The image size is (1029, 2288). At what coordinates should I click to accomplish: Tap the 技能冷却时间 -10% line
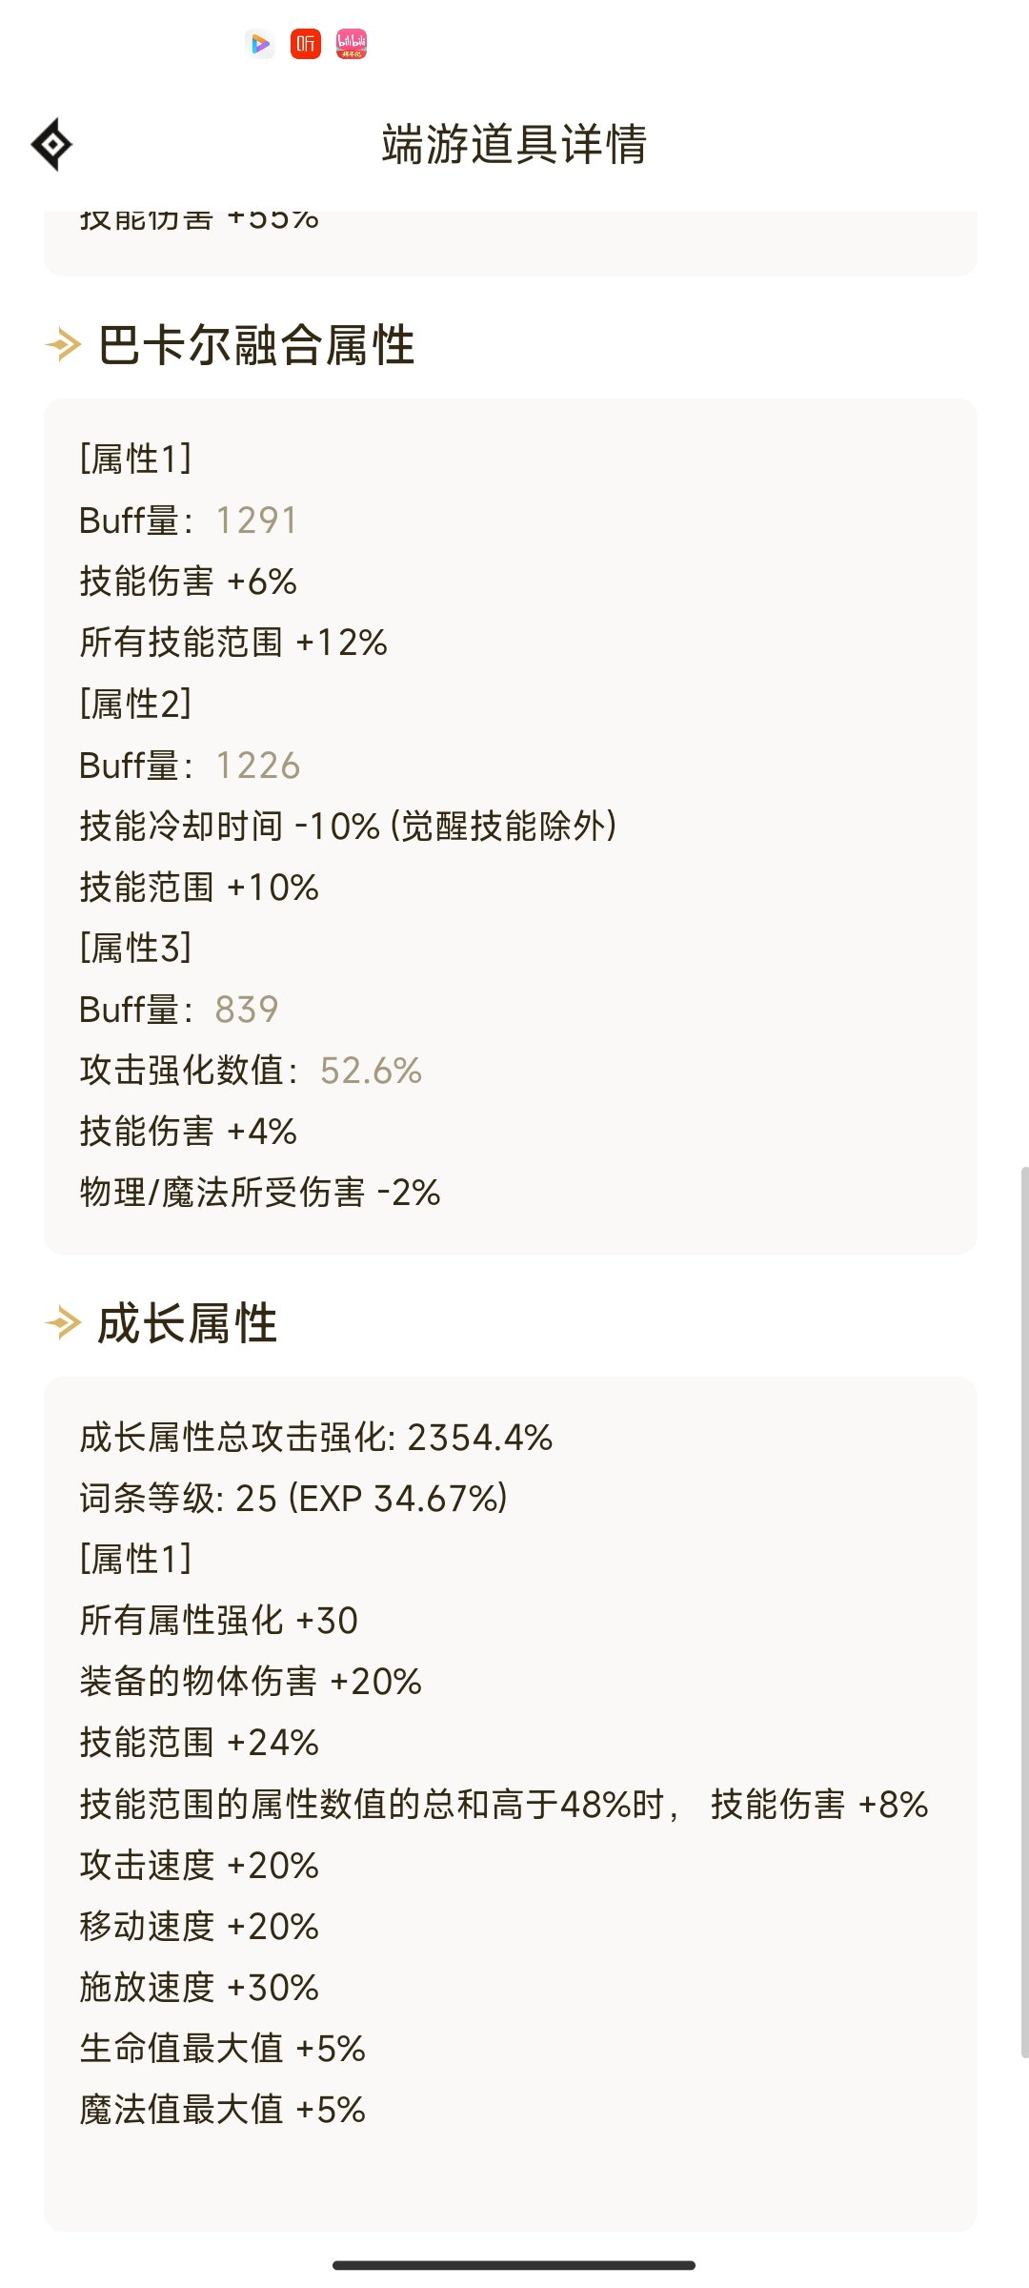pyautogui.click(x=348, y=827)
